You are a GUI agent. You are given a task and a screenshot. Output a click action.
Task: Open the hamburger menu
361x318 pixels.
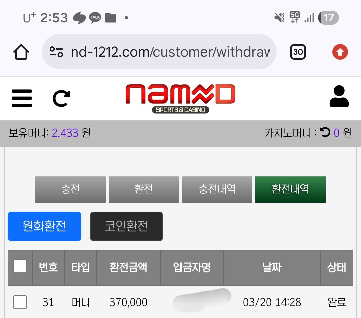(x=22, y=98)
